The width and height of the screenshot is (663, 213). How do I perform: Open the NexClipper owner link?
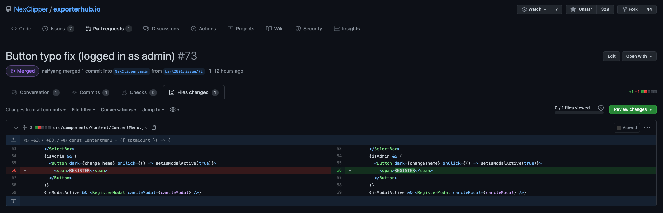click(x=31, y=9)
